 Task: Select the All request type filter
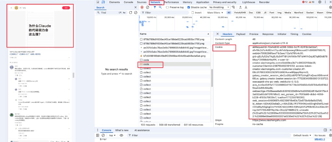[229, 13]
